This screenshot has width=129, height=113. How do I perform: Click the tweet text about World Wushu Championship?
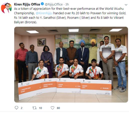70,15
